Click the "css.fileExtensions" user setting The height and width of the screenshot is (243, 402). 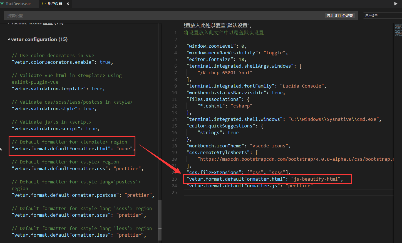239,172
